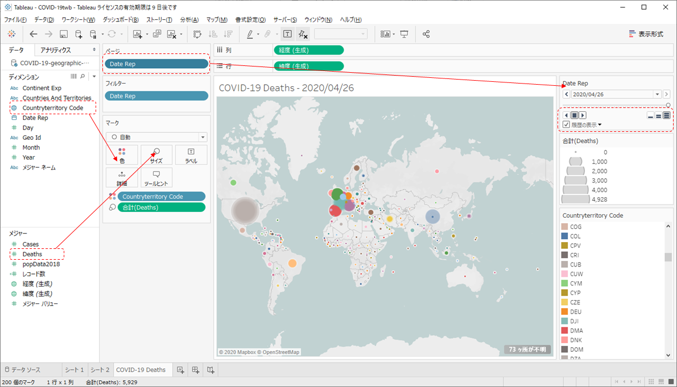Click the play backward playback button
The height and width of the screenshot is (387, 677).
click(567, 115)
